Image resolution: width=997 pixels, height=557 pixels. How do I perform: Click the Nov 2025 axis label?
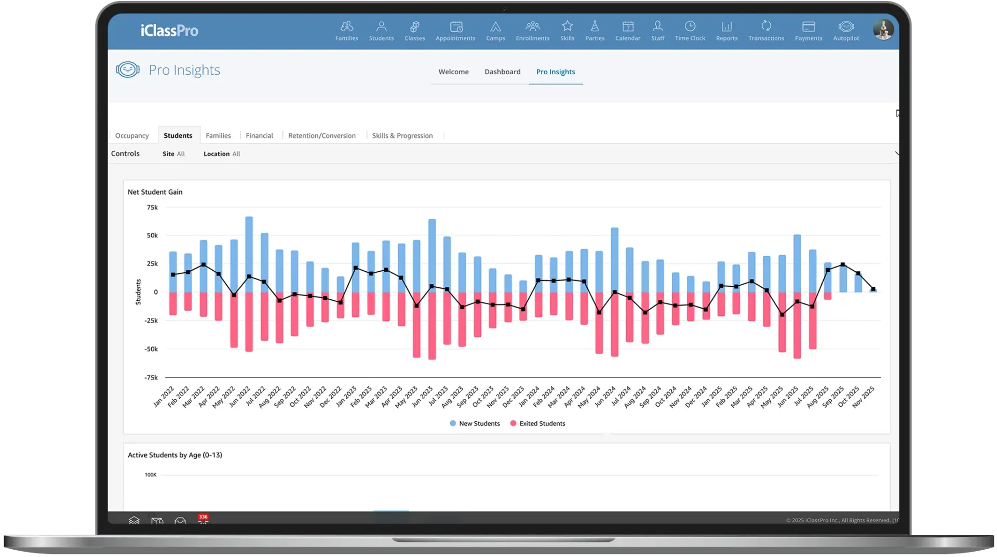(x=864, y=396)
